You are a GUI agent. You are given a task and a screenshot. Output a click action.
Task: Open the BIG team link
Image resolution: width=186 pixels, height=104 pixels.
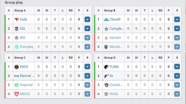point(23,38)
